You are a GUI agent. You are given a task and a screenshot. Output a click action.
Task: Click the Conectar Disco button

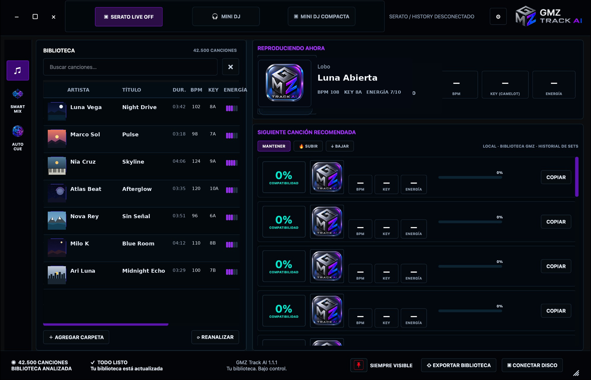pyautogui.click(x=532, y=365)
